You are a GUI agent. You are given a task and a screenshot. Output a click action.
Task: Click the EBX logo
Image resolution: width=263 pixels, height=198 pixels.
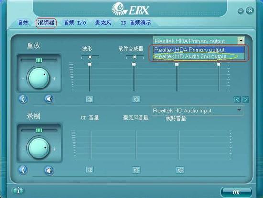130,9
